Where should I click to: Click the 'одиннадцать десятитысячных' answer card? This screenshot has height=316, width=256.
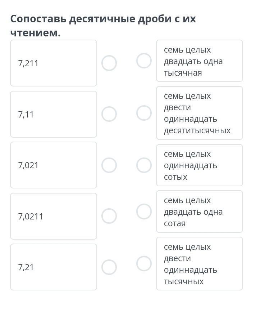tap(200, 113)
